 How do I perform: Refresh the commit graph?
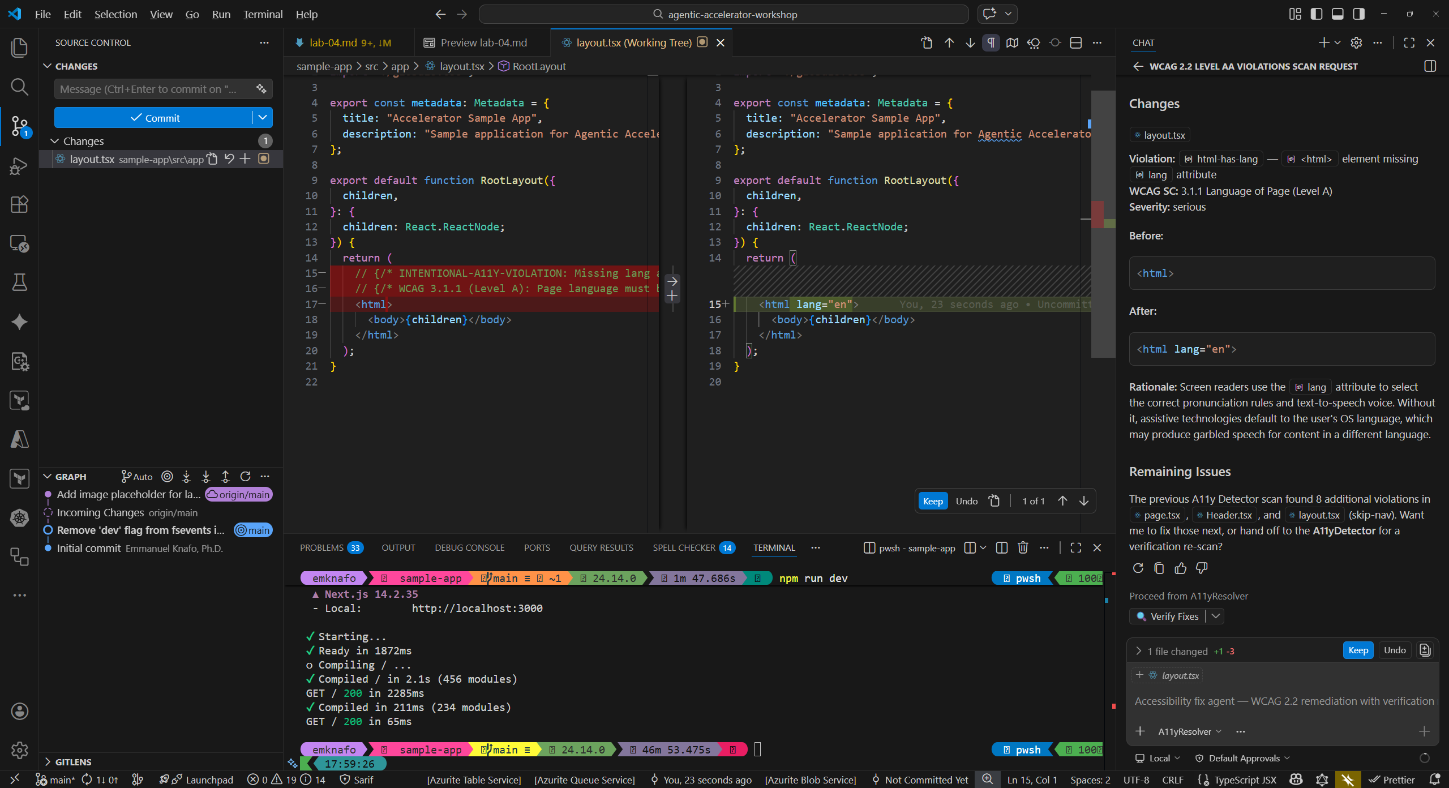click(x=245, y=476)
